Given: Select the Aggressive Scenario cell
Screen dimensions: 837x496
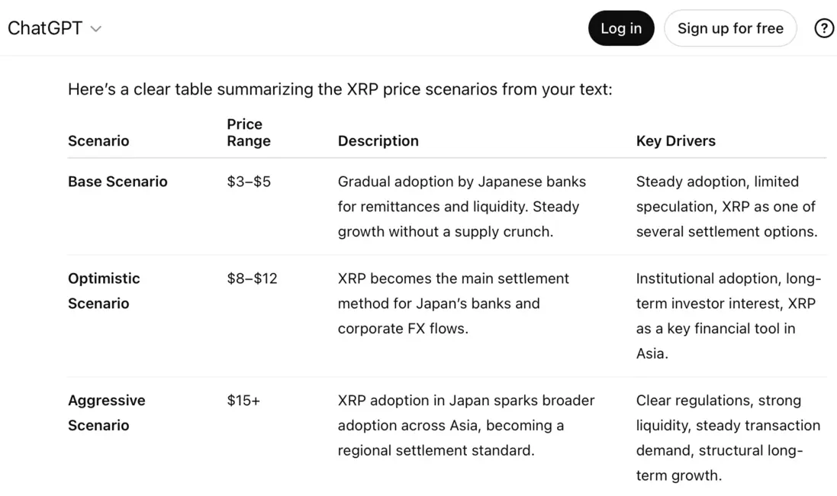Looking at the screenshot, I should [x=106, y=413].
